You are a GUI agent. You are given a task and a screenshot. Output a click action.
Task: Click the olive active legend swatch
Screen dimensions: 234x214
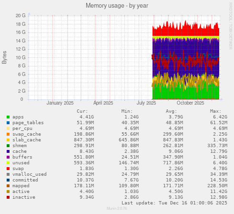[x=8, y=192]
